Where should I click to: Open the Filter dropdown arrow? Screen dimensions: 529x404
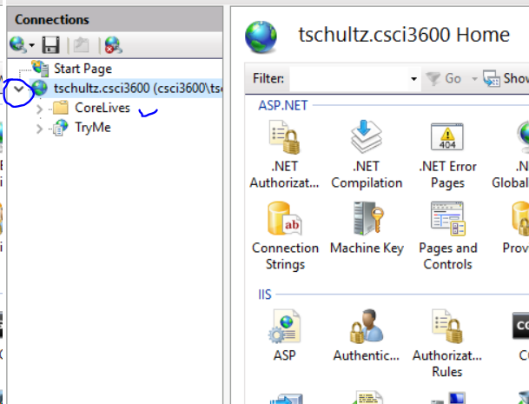point(414,79)
